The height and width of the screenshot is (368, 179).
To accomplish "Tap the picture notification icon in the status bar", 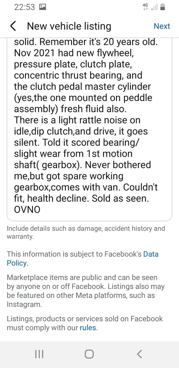I will tap(43, 7).
